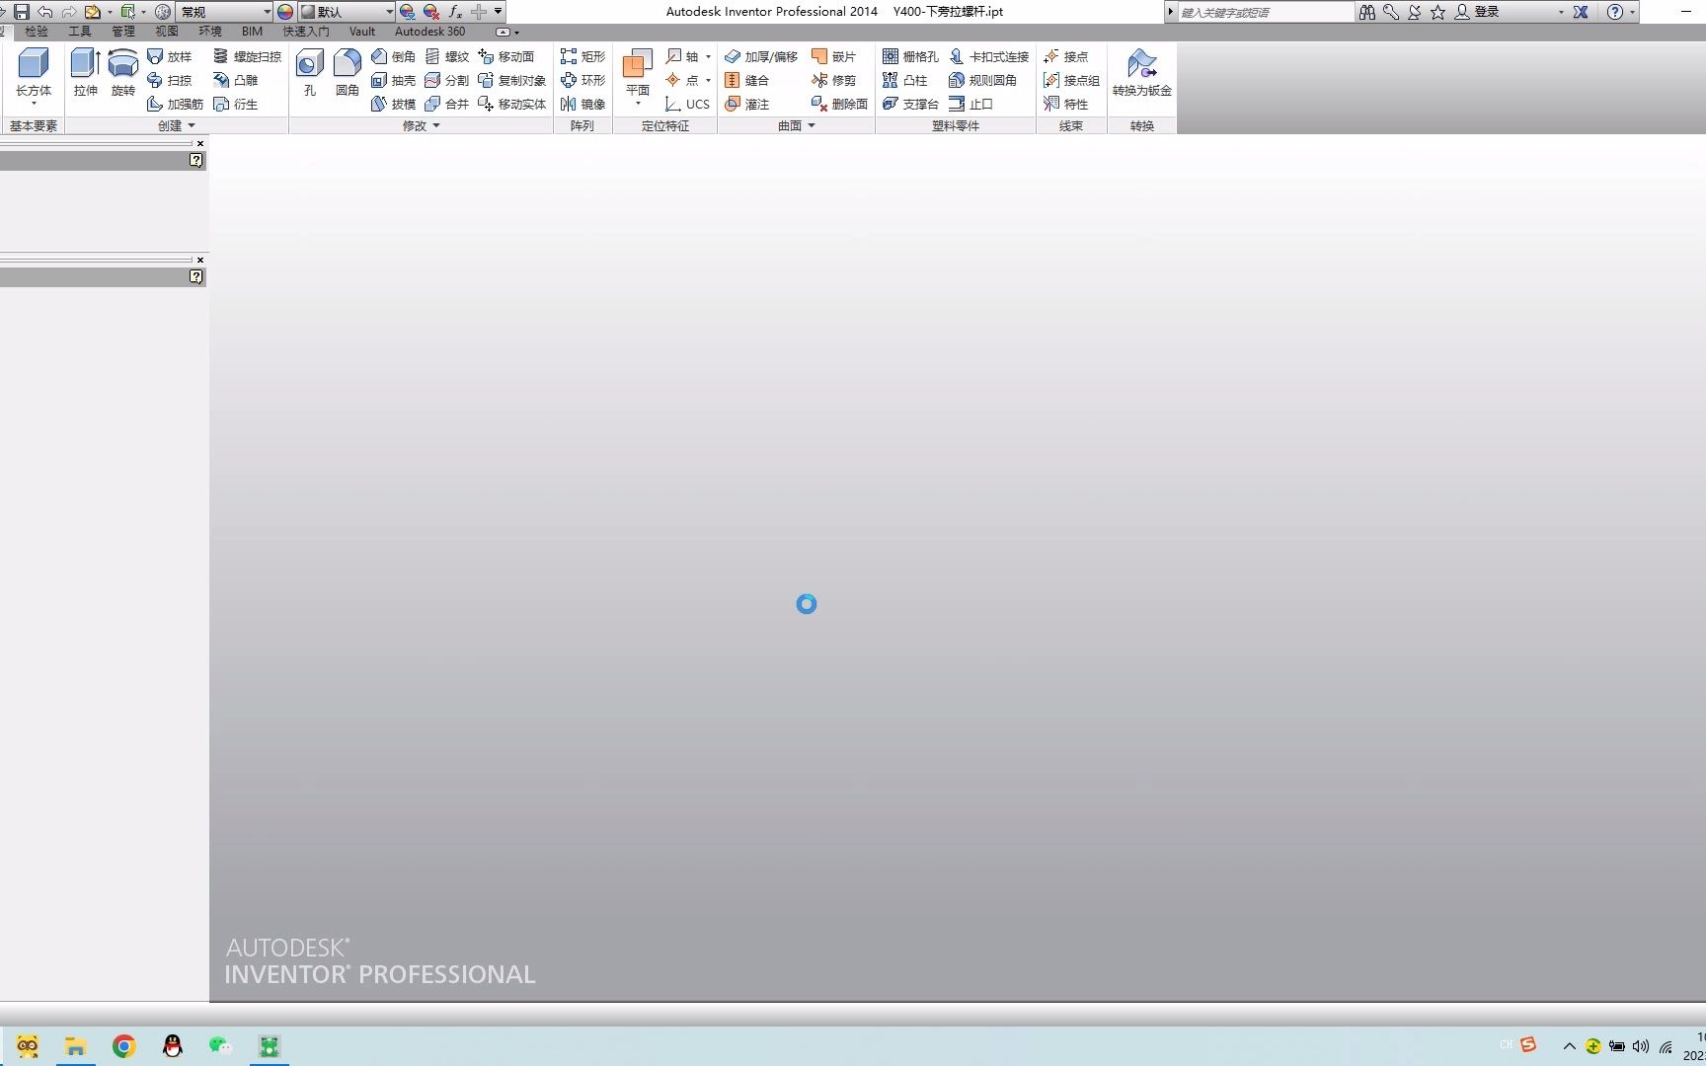
Task: Select the 加强筋 (Rib) tool
Action: click(x=175, y=104)
